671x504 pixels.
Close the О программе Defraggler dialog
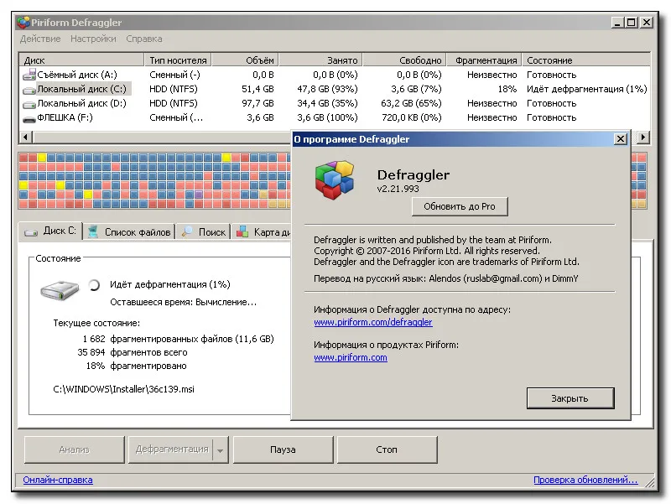620,139
